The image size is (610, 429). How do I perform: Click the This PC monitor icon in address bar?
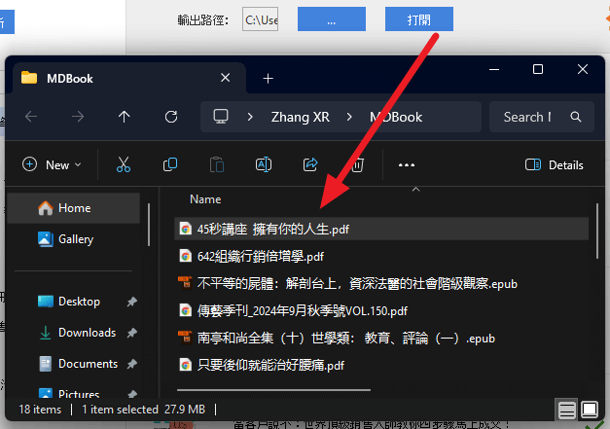point(221,117)
